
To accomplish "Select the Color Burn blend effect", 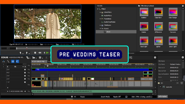I will pyautogui.click(x=158, y=12).
